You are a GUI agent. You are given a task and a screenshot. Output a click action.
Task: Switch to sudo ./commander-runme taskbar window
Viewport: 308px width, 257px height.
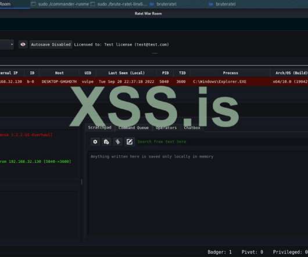[60, 4]
